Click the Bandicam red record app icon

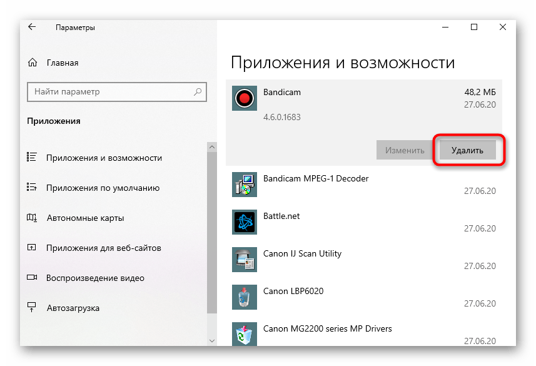click(245, 98)
